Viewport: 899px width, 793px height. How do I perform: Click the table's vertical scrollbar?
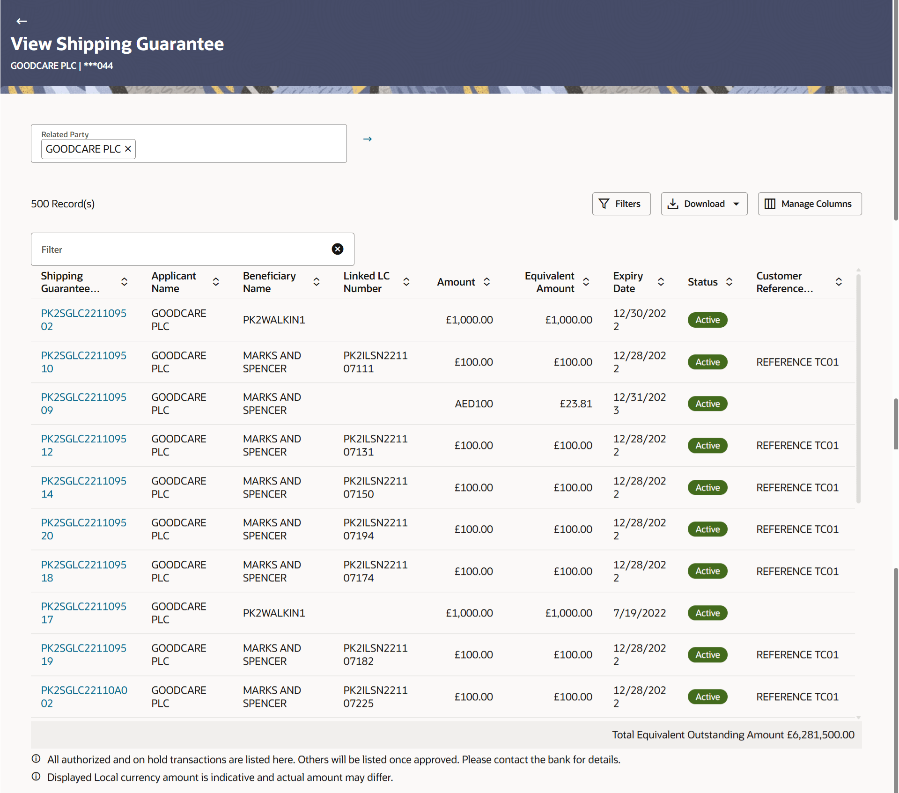click(x=858, y=389)
